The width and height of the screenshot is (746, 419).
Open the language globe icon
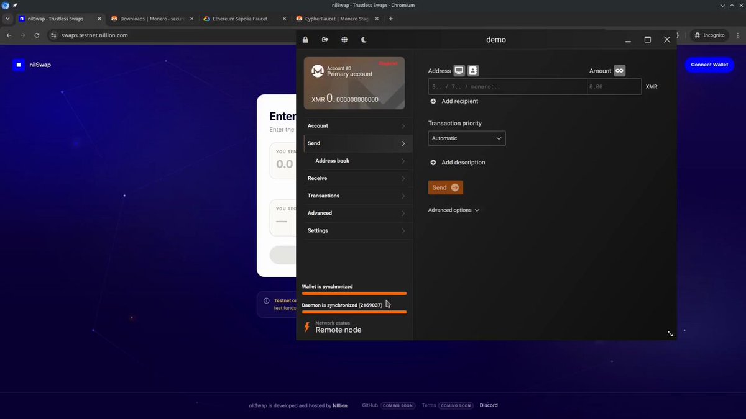click(344, 40)
